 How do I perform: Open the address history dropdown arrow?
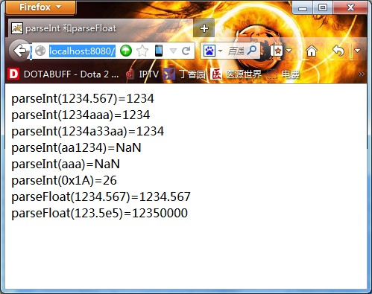pos(173,51)
